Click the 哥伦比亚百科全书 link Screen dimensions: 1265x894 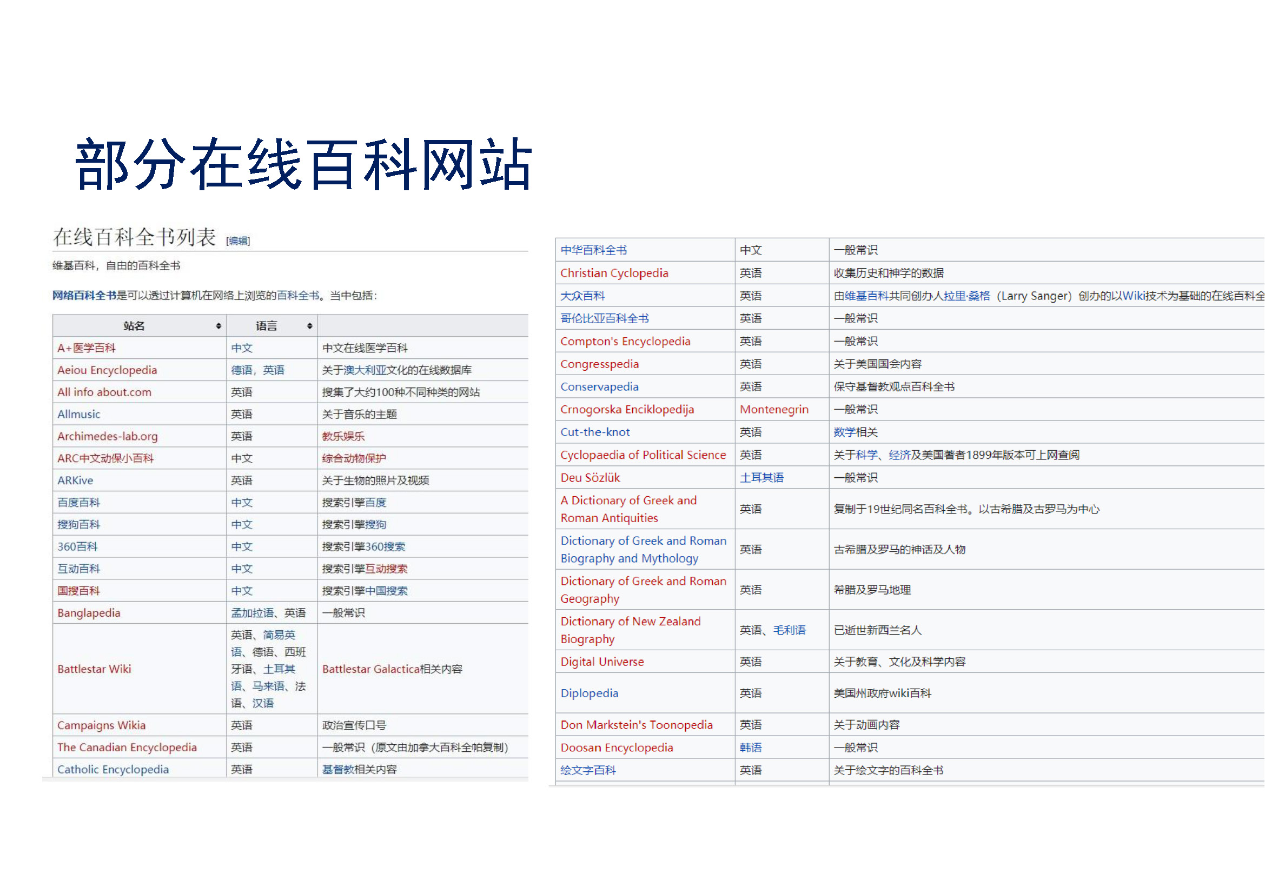[x=605, y=319]
